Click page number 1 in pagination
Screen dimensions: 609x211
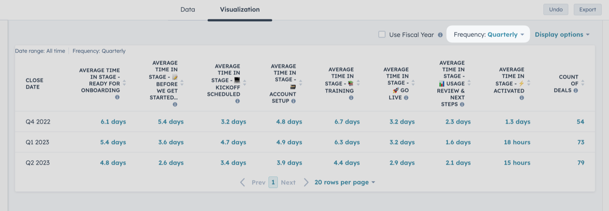(x=273, y=182)
